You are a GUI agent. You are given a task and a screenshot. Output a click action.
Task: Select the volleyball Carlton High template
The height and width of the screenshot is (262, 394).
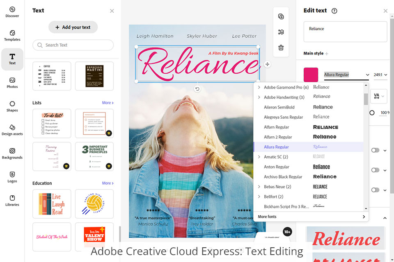click(x=94, y=204)
